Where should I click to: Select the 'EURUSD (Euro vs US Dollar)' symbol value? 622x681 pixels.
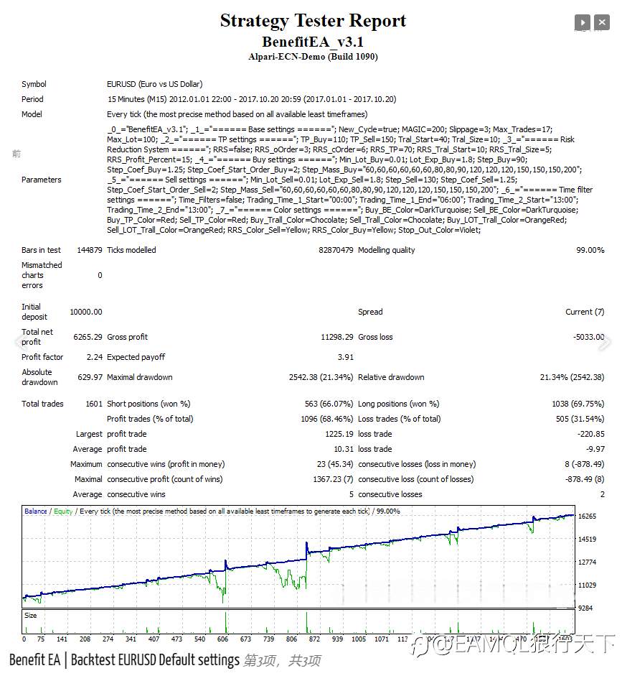[155, 84]
